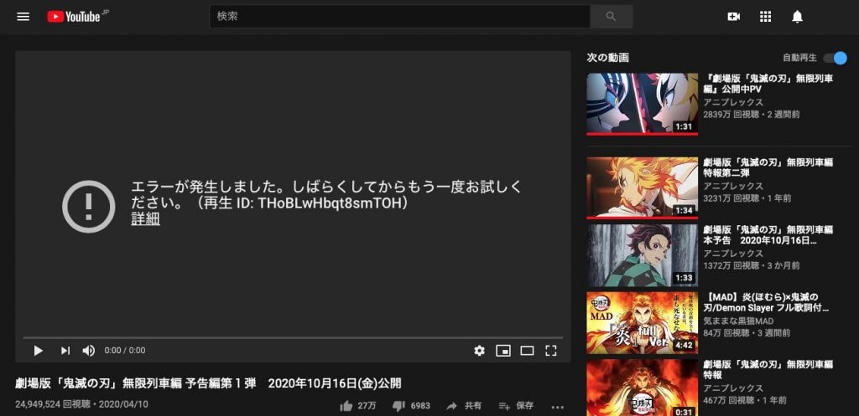Image resolution: width=859 pixels, height=416 pixels.
Task: Toggle the 自動再生 autoplay switch
Action: click(835, 58)
